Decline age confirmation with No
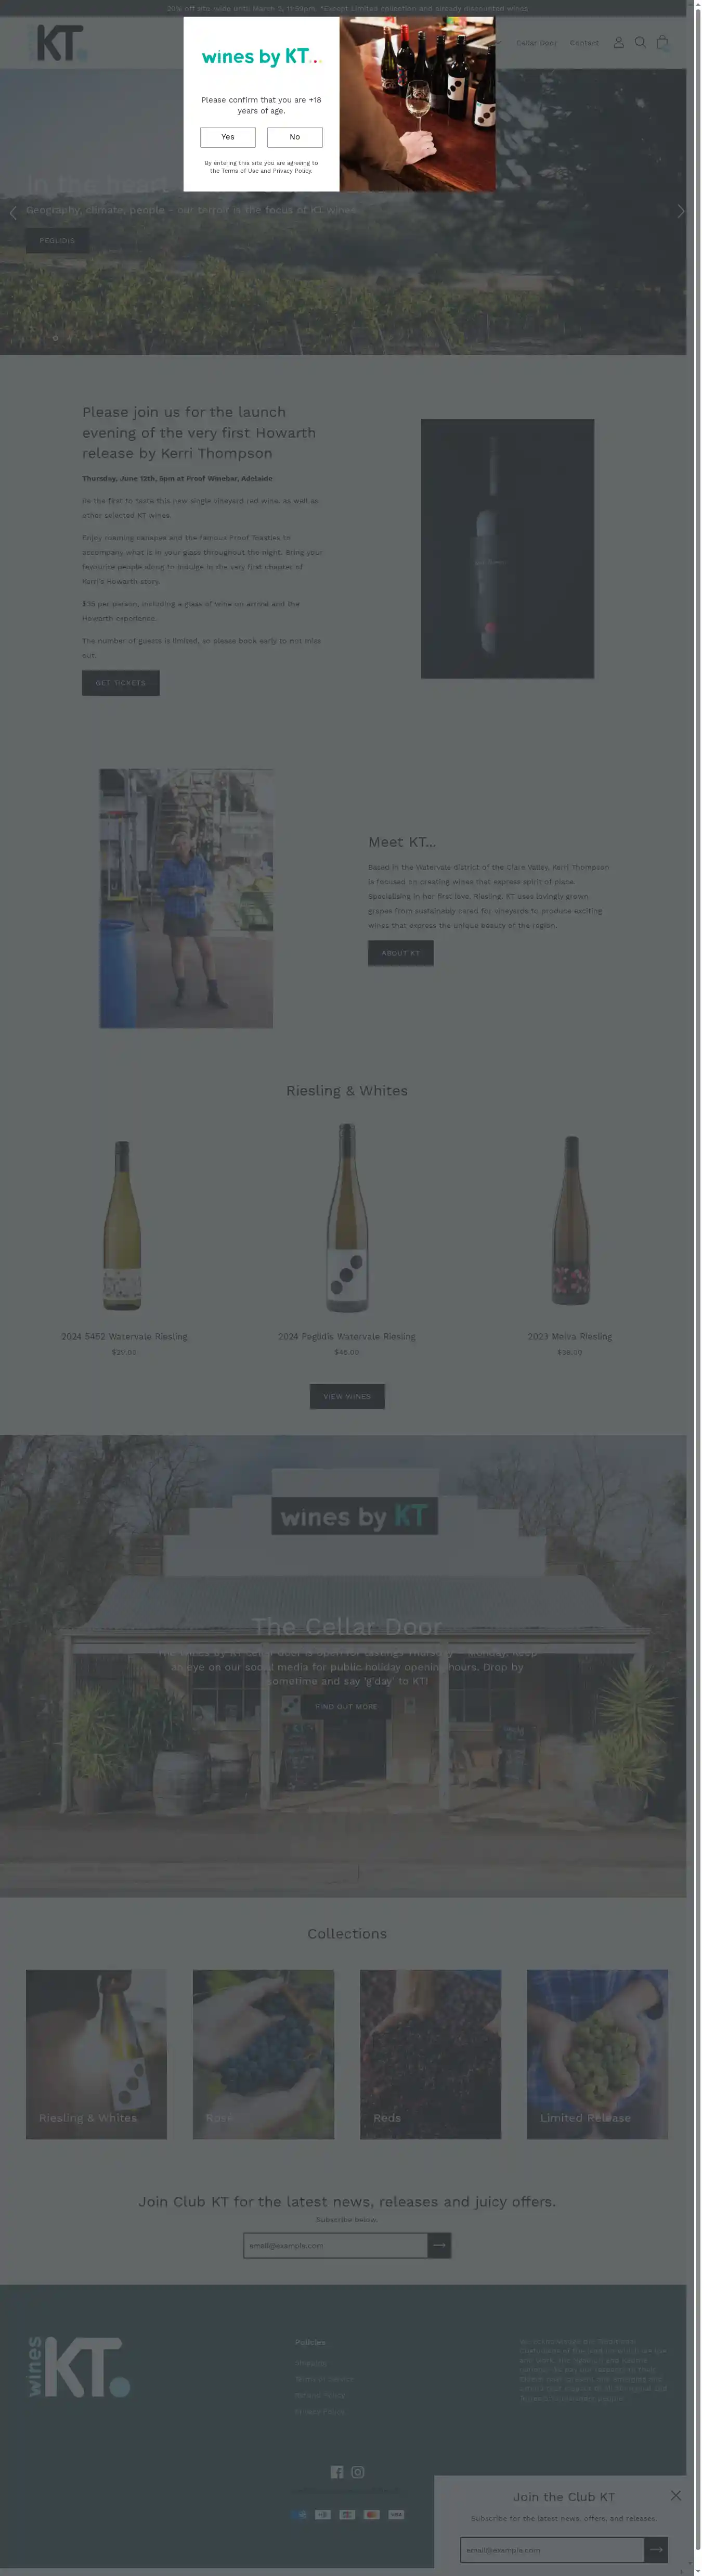The image size is (702, 2576). [295, 137]
